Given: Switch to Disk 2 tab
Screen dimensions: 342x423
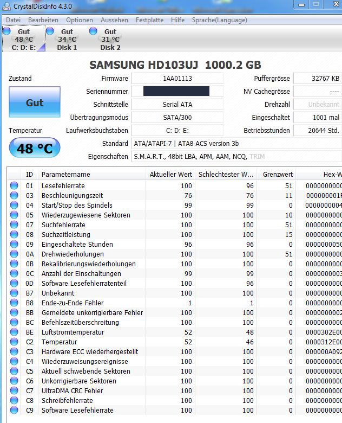Looking at the screenshot, I should tap(110, 39).
